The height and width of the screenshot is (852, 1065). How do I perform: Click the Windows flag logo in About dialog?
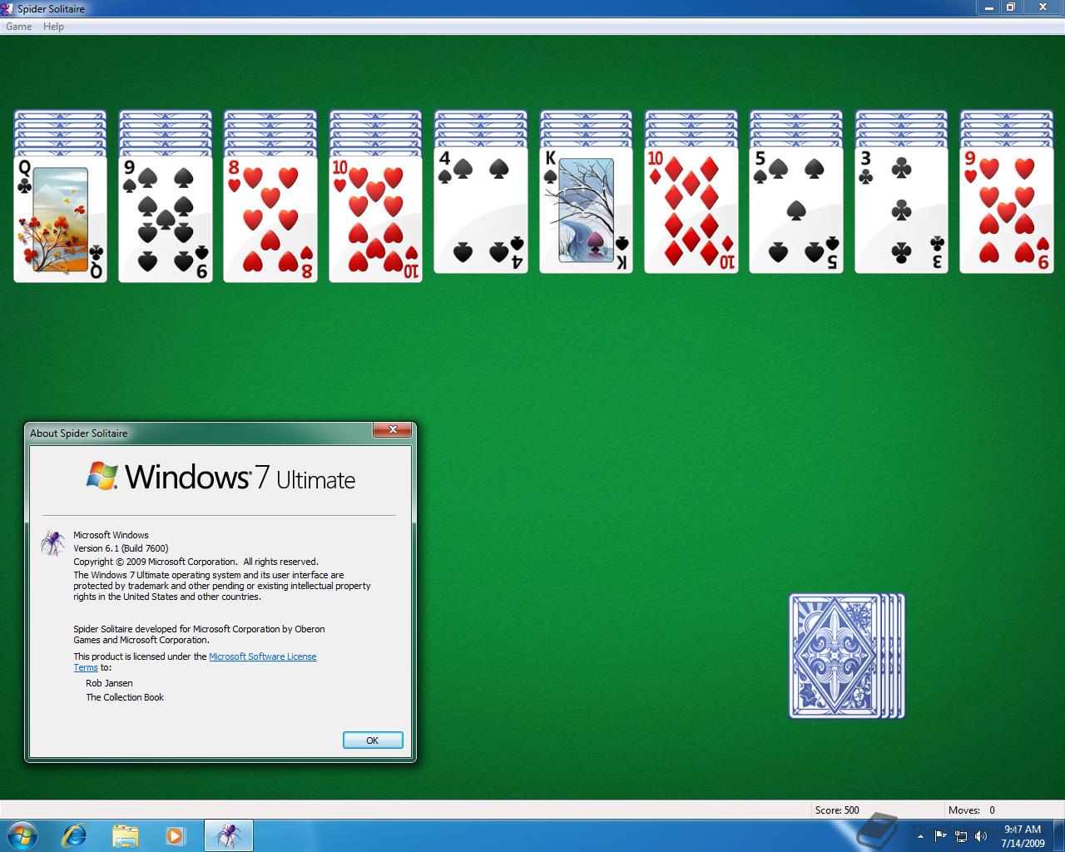(102, 476)
